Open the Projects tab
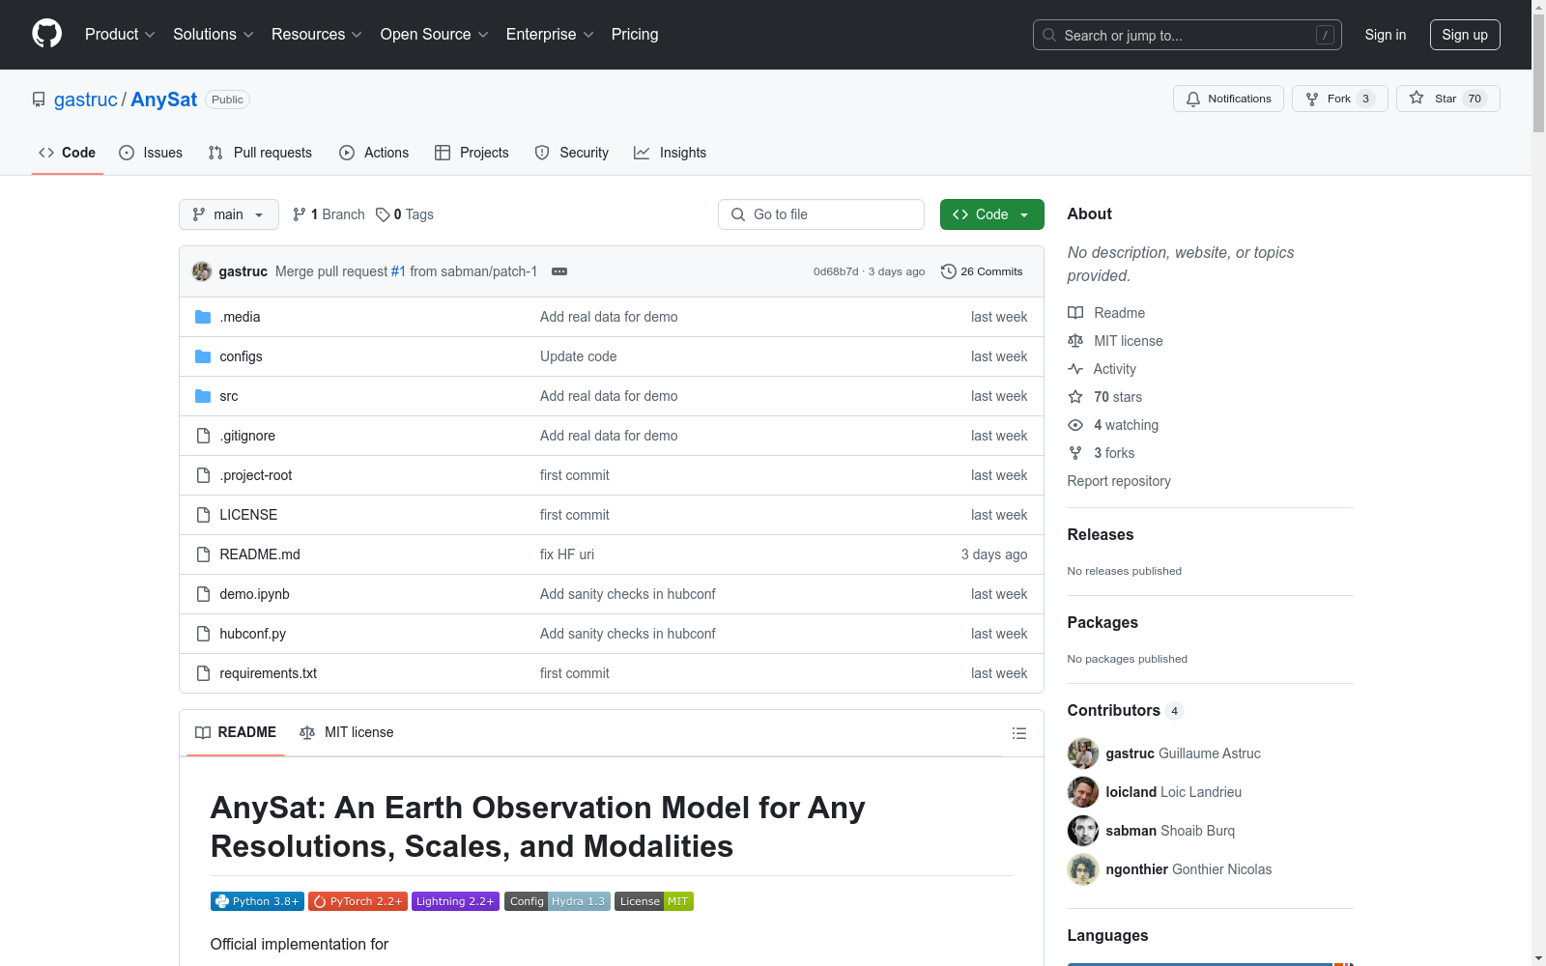 click(472, 153)
